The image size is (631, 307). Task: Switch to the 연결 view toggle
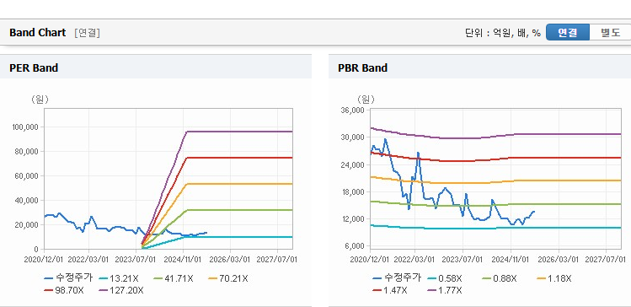(568, 33)
